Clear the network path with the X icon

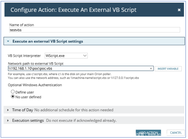(151, 68)
